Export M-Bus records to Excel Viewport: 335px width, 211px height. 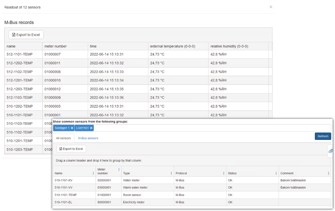click(x=26, y=35)
